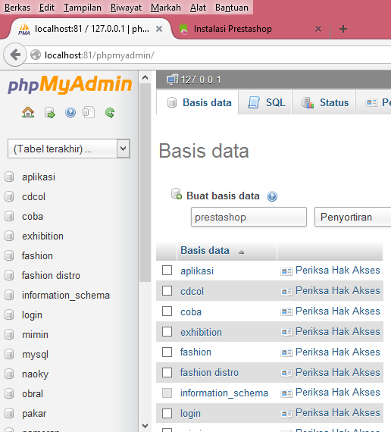
Task: Open Periksa Hak Akses for coba
Action: [x=337, y=311]
